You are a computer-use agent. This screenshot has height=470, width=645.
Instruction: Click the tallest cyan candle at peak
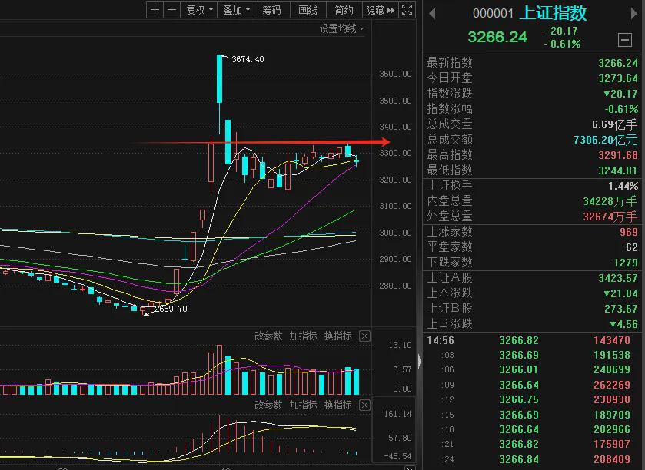(220, 79)
